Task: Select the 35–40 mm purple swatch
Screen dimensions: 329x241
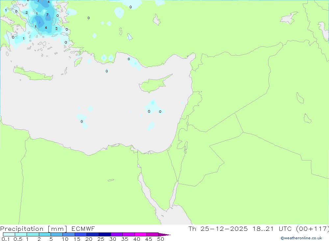Action: point(129,234)
